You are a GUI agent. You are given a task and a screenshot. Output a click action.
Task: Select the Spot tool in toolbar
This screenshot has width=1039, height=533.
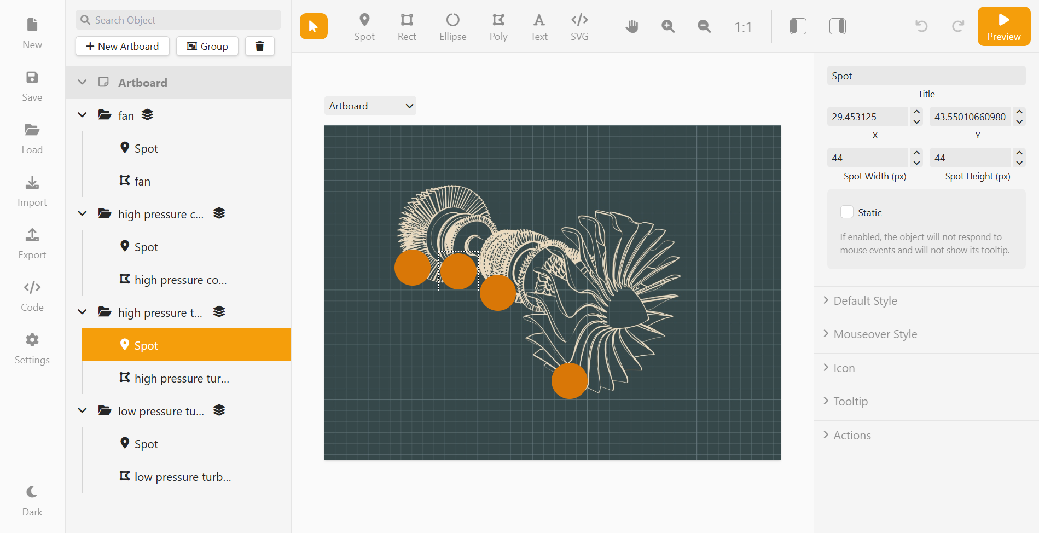pyautogui.click(x=364, y=27)
